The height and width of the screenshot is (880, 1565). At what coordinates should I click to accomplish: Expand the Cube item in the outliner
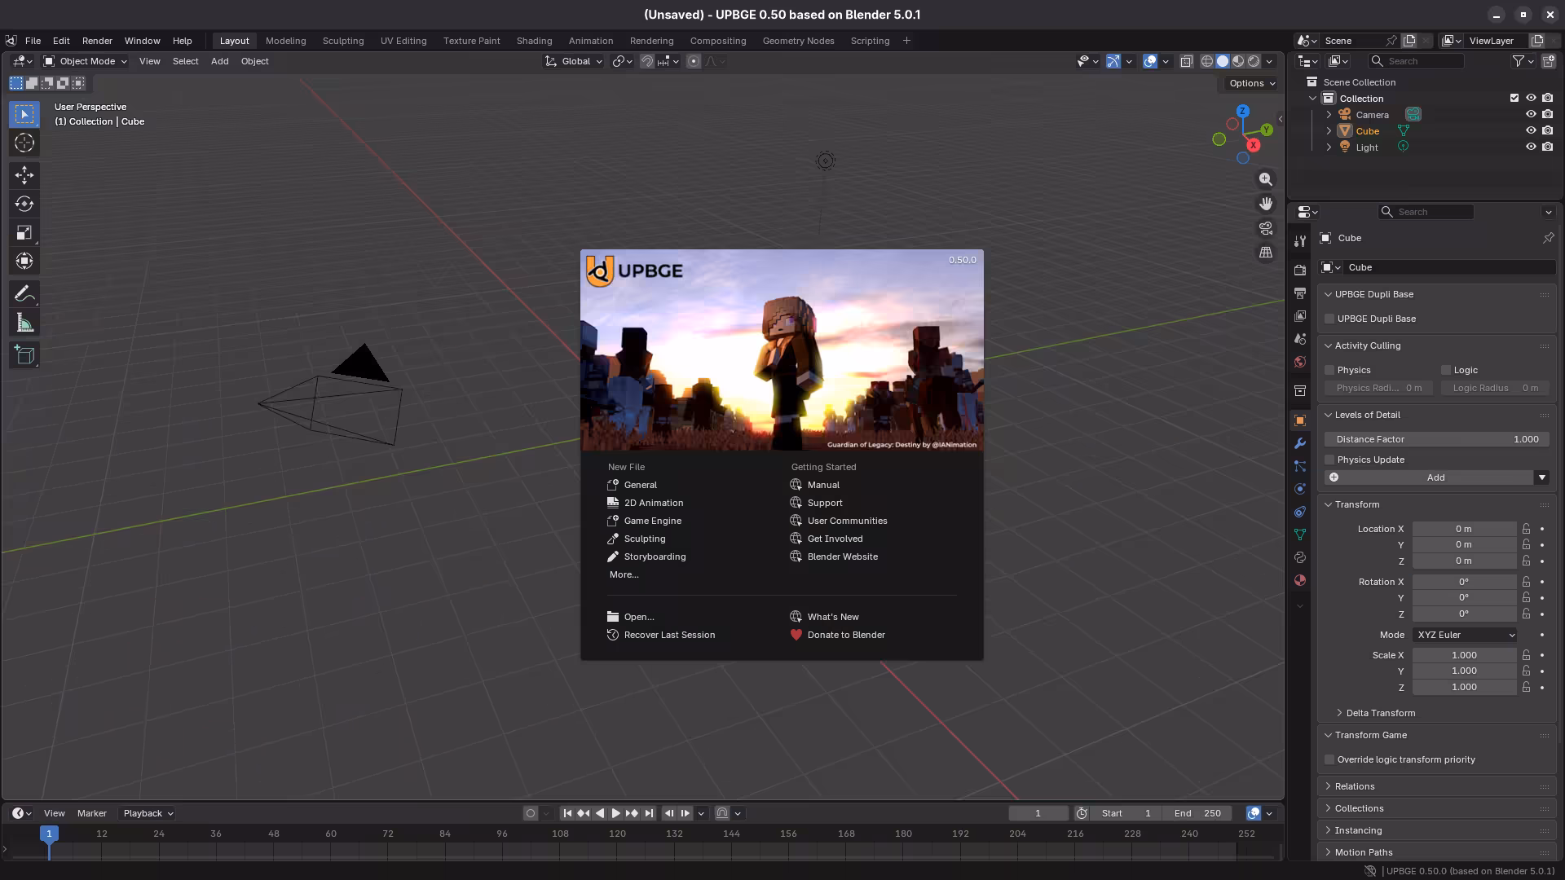pos(1329,130)
